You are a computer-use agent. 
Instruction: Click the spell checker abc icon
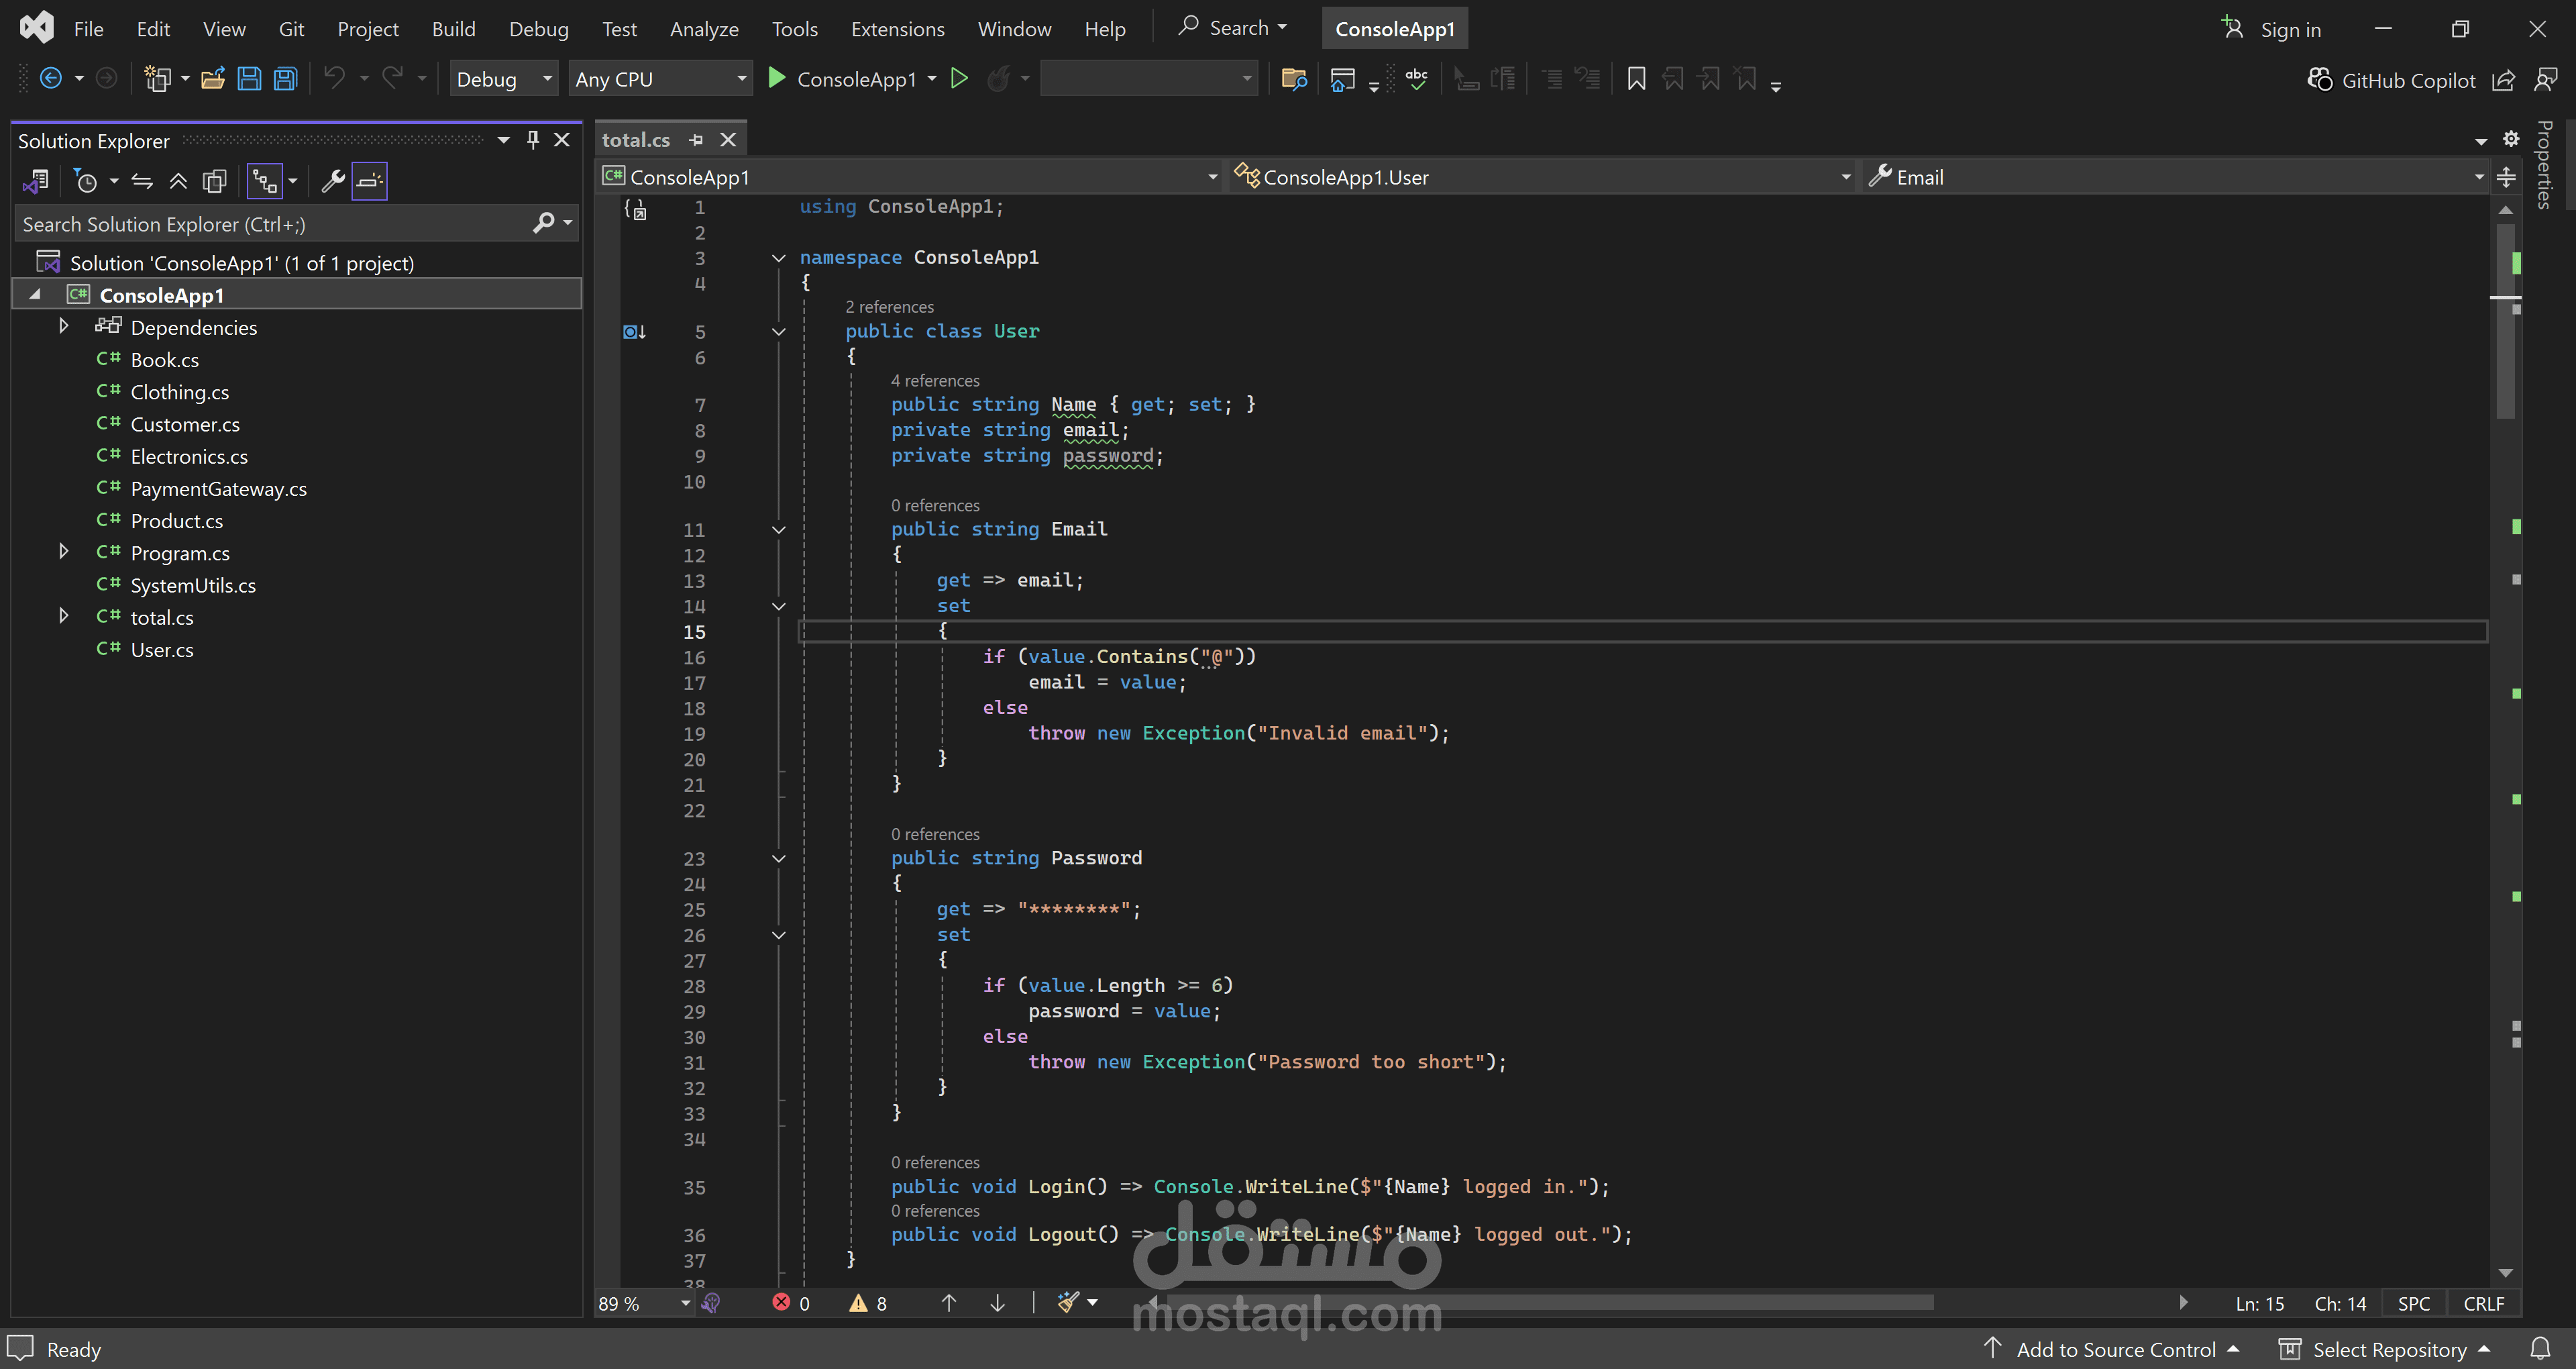(x=1416, y=78)
